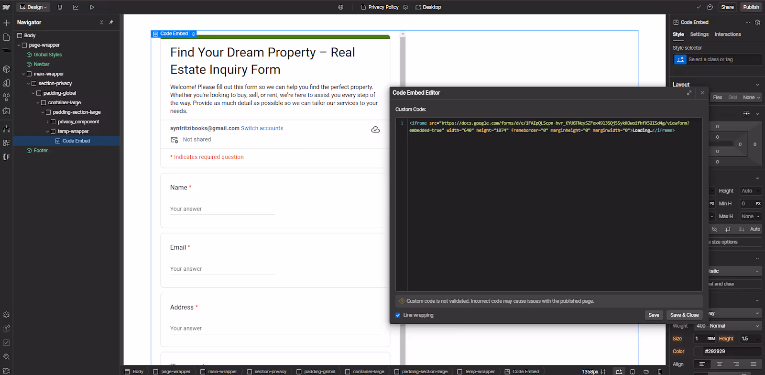Open the Add elements panel

[7, 23]
